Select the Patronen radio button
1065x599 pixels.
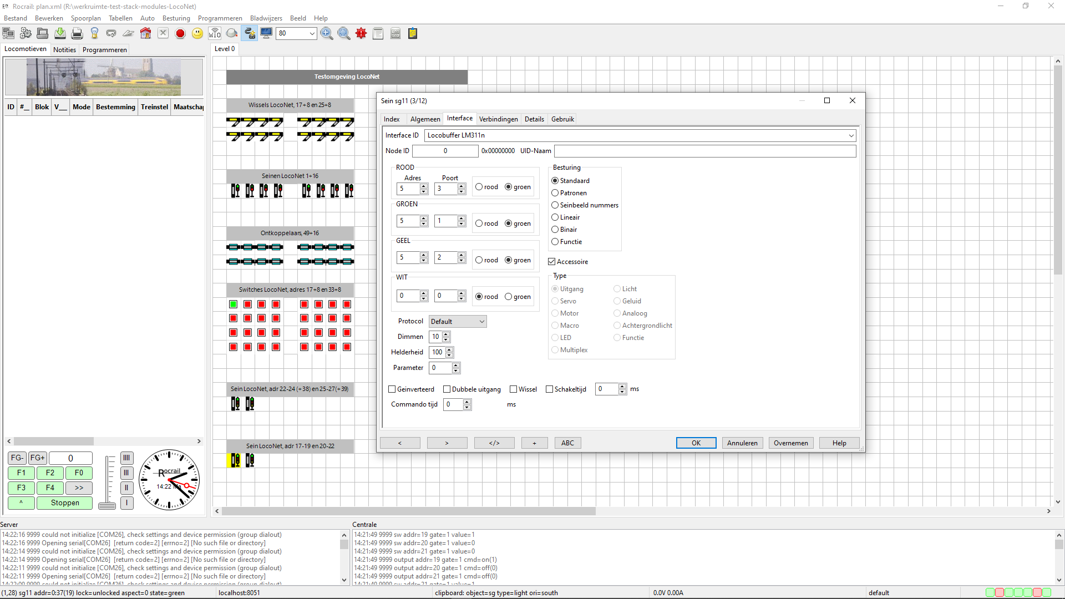pyautogui.click(x=555, y=193)
